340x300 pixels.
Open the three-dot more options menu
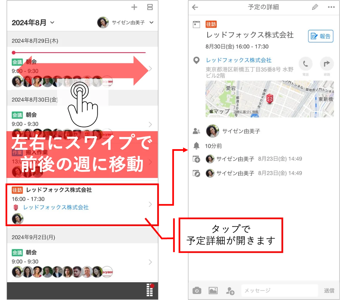(x=331, y=7)
